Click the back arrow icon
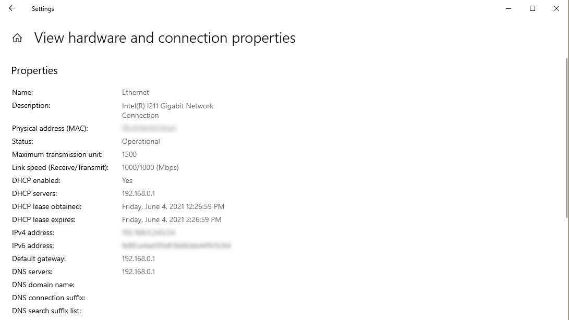This screenshot has height=320, width=569. click(x=12, y=8)
